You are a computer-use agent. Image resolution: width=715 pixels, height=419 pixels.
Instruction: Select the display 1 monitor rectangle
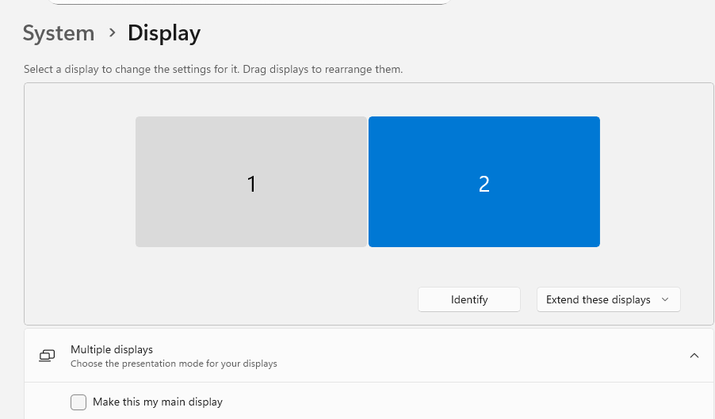[250, 181]
